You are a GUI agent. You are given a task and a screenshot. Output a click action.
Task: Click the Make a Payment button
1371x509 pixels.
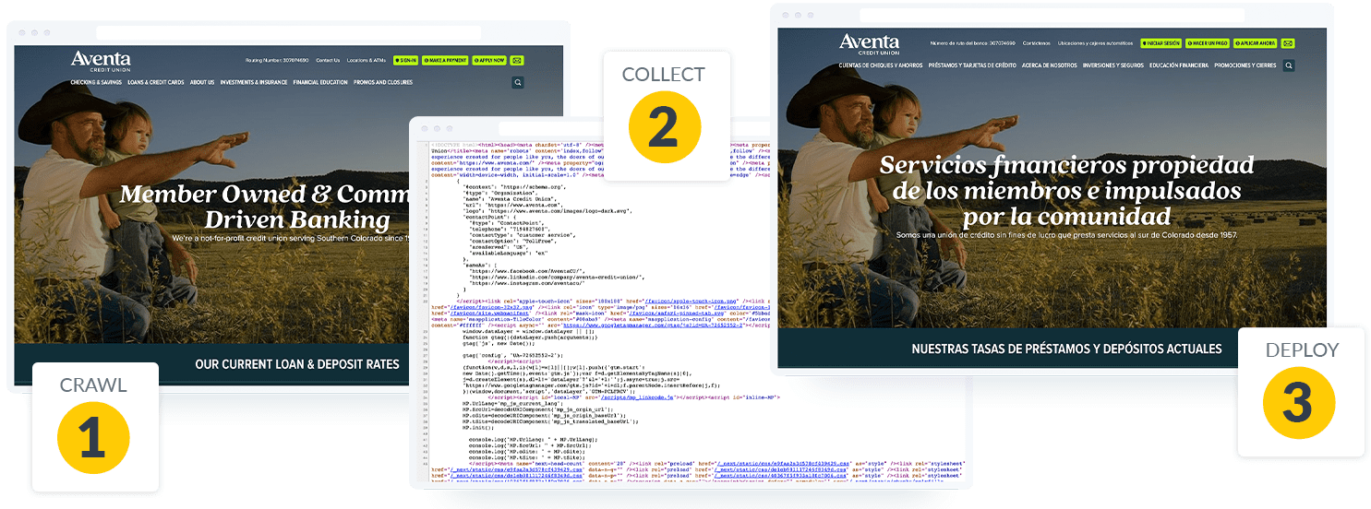445,60
